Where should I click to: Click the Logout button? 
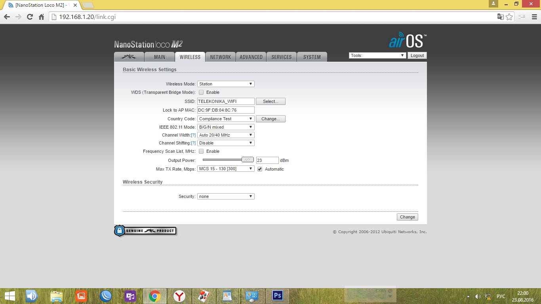tap(417, 55)
